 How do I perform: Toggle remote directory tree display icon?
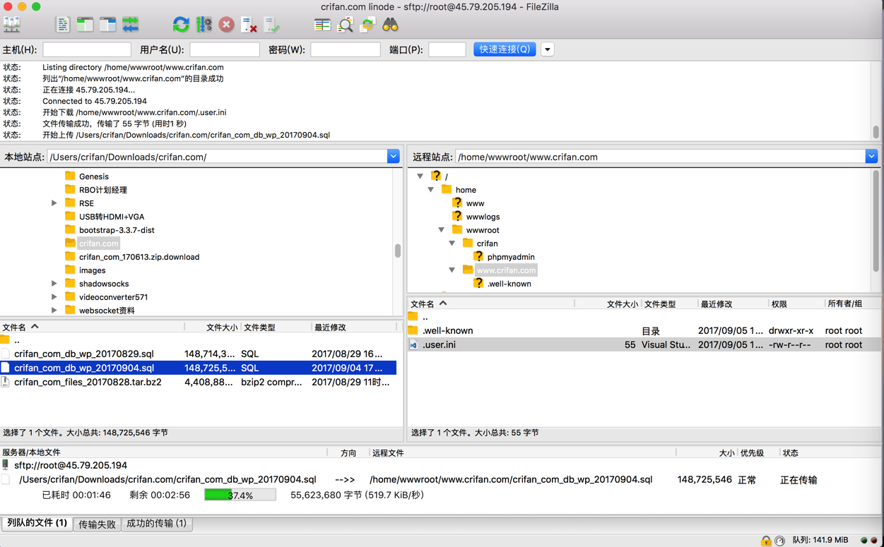[107, 25]
